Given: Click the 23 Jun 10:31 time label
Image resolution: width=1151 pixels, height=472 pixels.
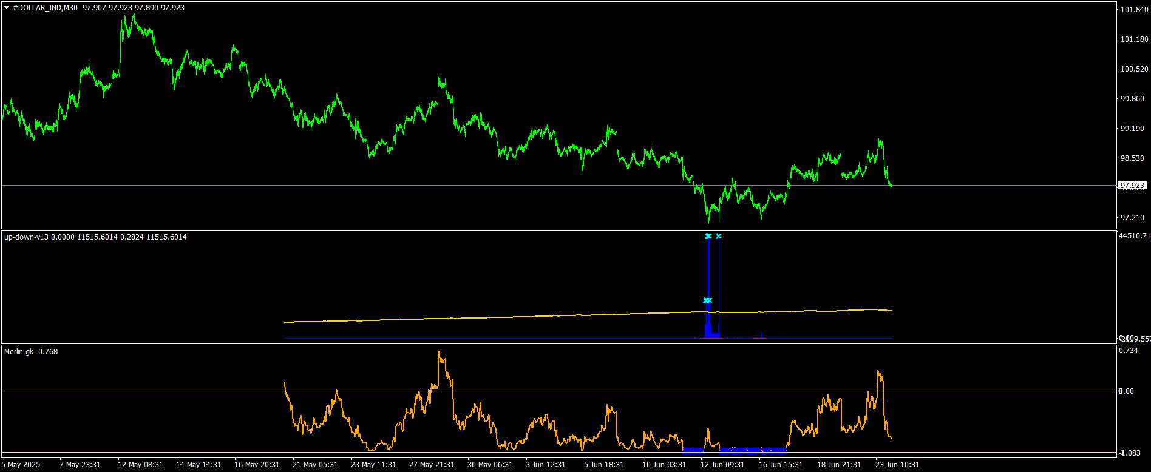Looking at the screenshot, I should (x=897, y=465).
